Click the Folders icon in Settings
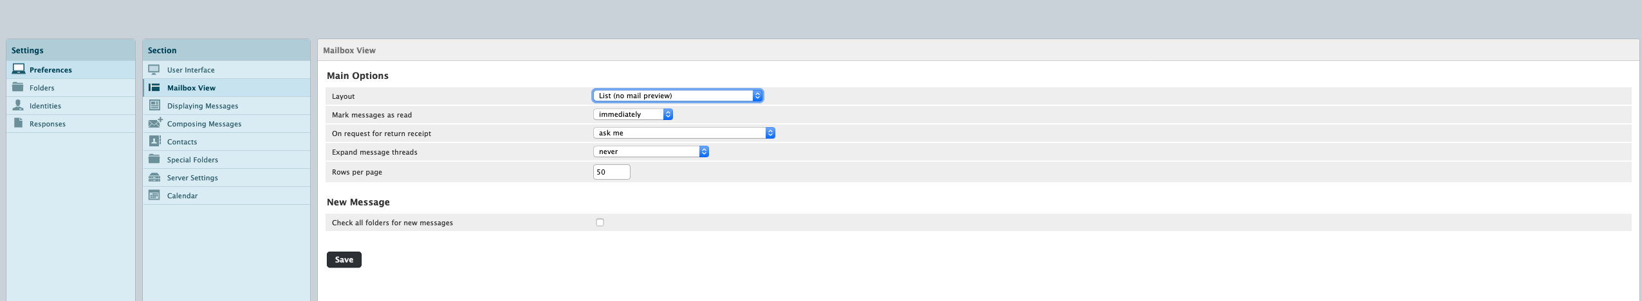 click(x=18, y=87)
